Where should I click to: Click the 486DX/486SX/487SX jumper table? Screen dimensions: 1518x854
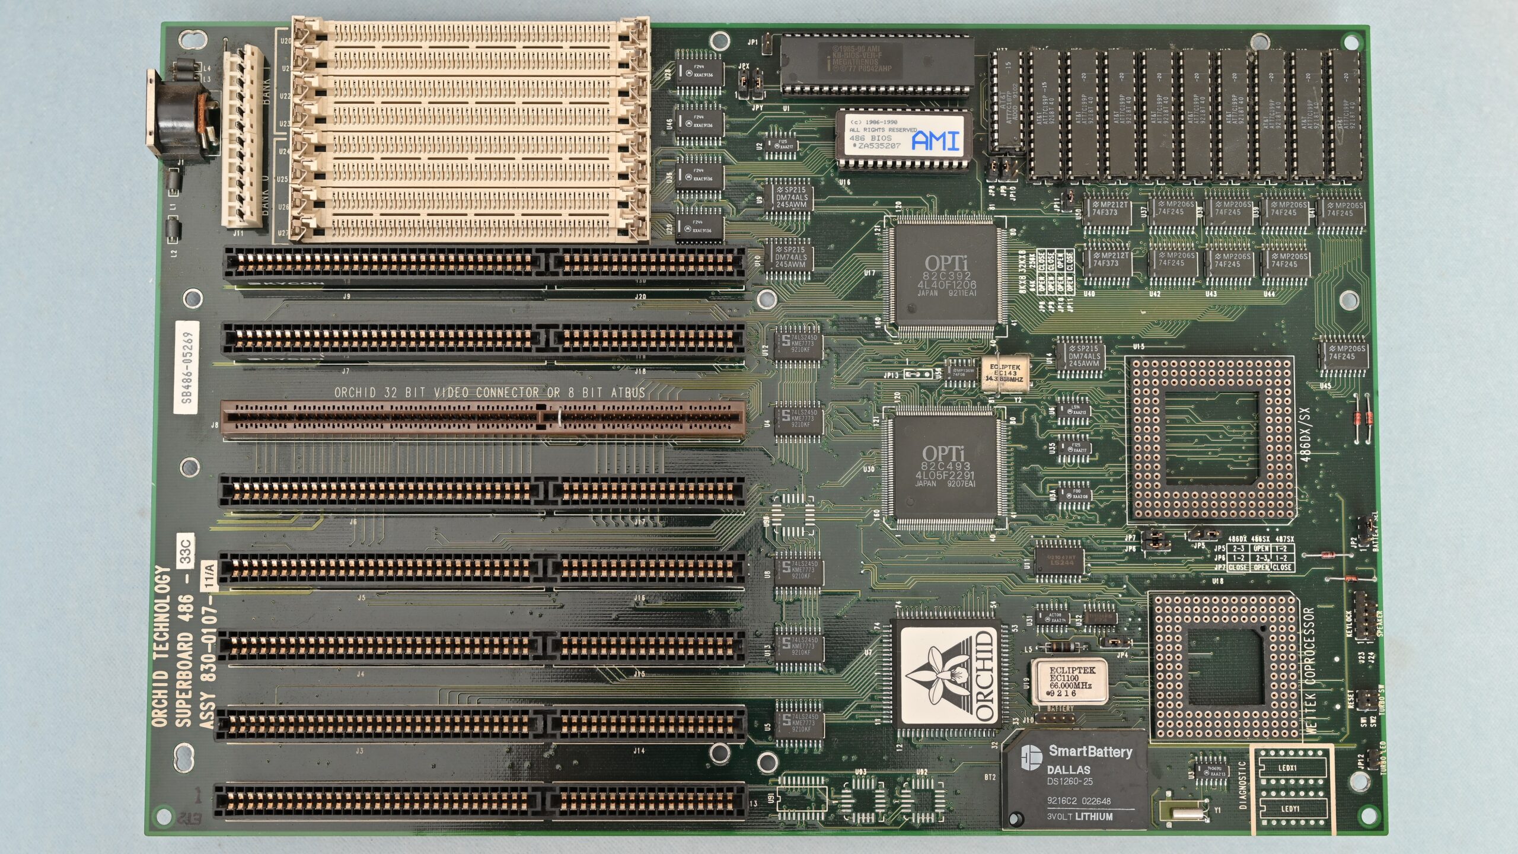pyautogui.click(x=1254, y=554)
